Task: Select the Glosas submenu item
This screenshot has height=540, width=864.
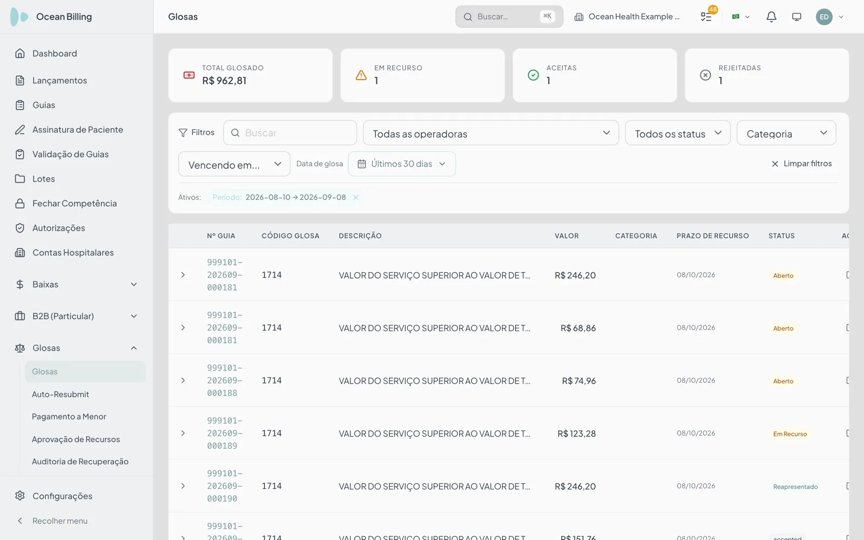Action: 85,372
